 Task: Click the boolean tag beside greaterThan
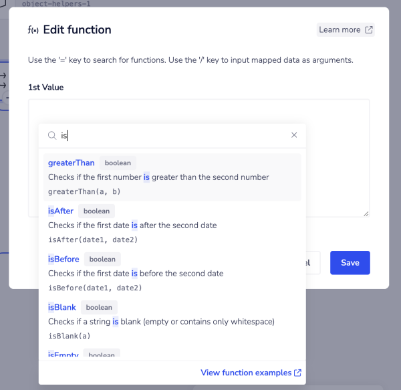tap(118, 163)
